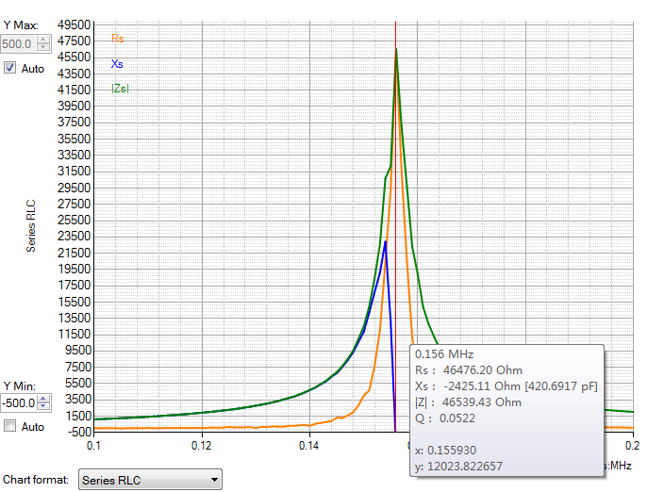Uncheck the Y Max Auto checkbox
This screenshot has height=492, width=664.
coord(10,69)
